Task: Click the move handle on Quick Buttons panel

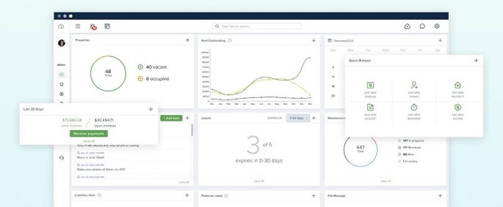Action: [476, 61]
